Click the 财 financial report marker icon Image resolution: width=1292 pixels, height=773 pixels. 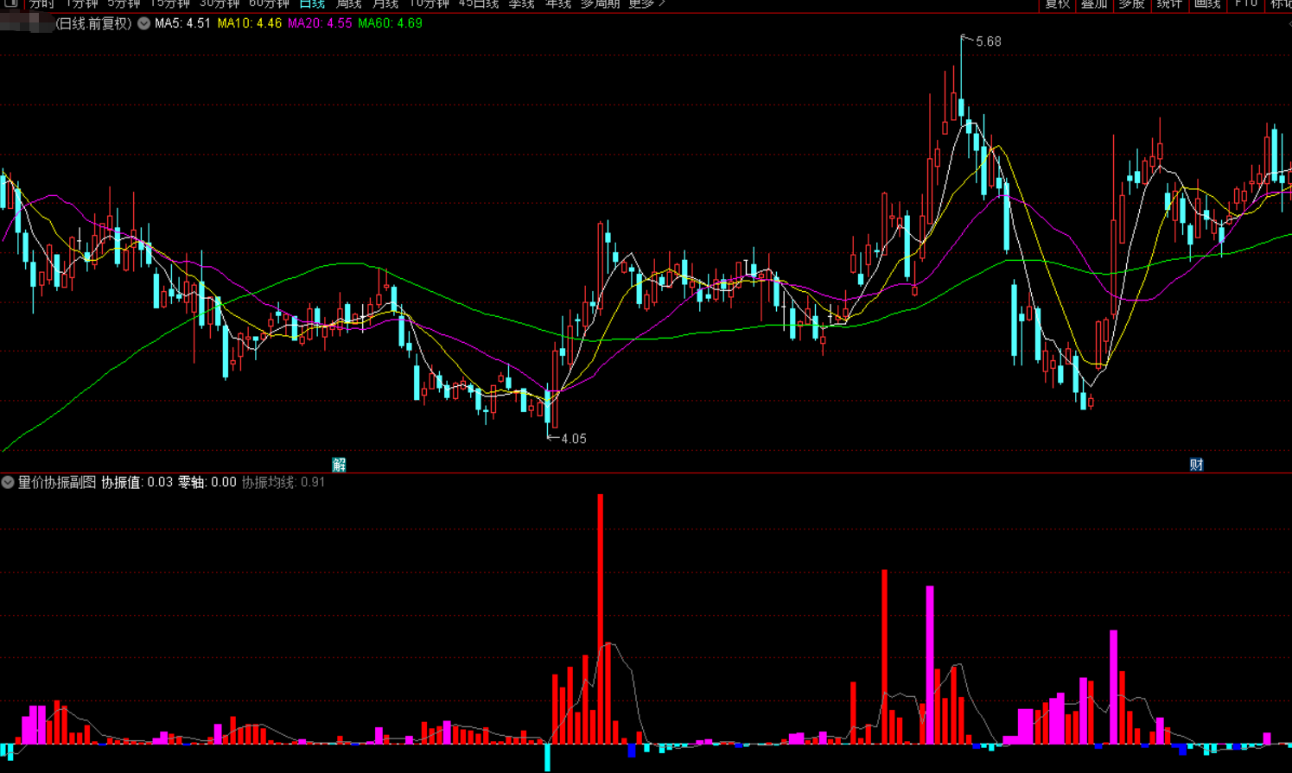[1196, 465]
